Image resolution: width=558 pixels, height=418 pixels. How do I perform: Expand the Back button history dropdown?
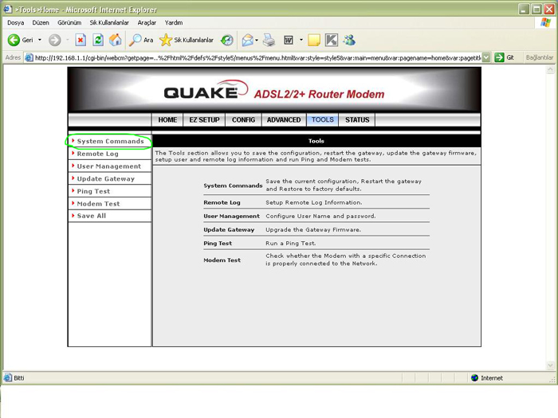pos(40,40)
